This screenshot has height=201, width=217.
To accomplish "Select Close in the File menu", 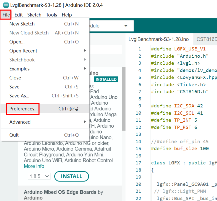I will tap(45, 78).
